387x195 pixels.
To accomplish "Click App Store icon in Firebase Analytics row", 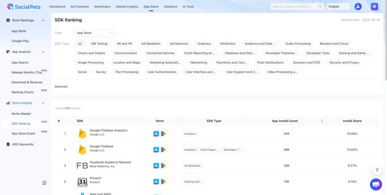I will coord(156,134).
